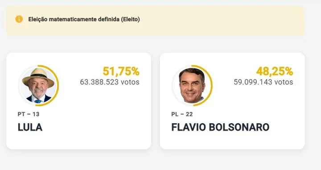
Task: Click the PL – 22 party label
Action: tap(182, 114)
